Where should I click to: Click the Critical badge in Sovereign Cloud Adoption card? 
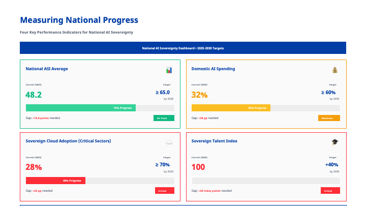tap(164, 191)
